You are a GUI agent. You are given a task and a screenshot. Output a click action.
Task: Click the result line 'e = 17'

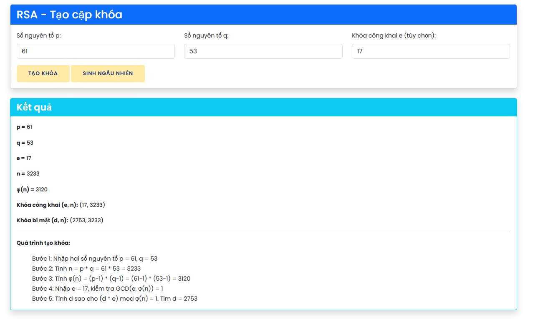pos(24,158)
